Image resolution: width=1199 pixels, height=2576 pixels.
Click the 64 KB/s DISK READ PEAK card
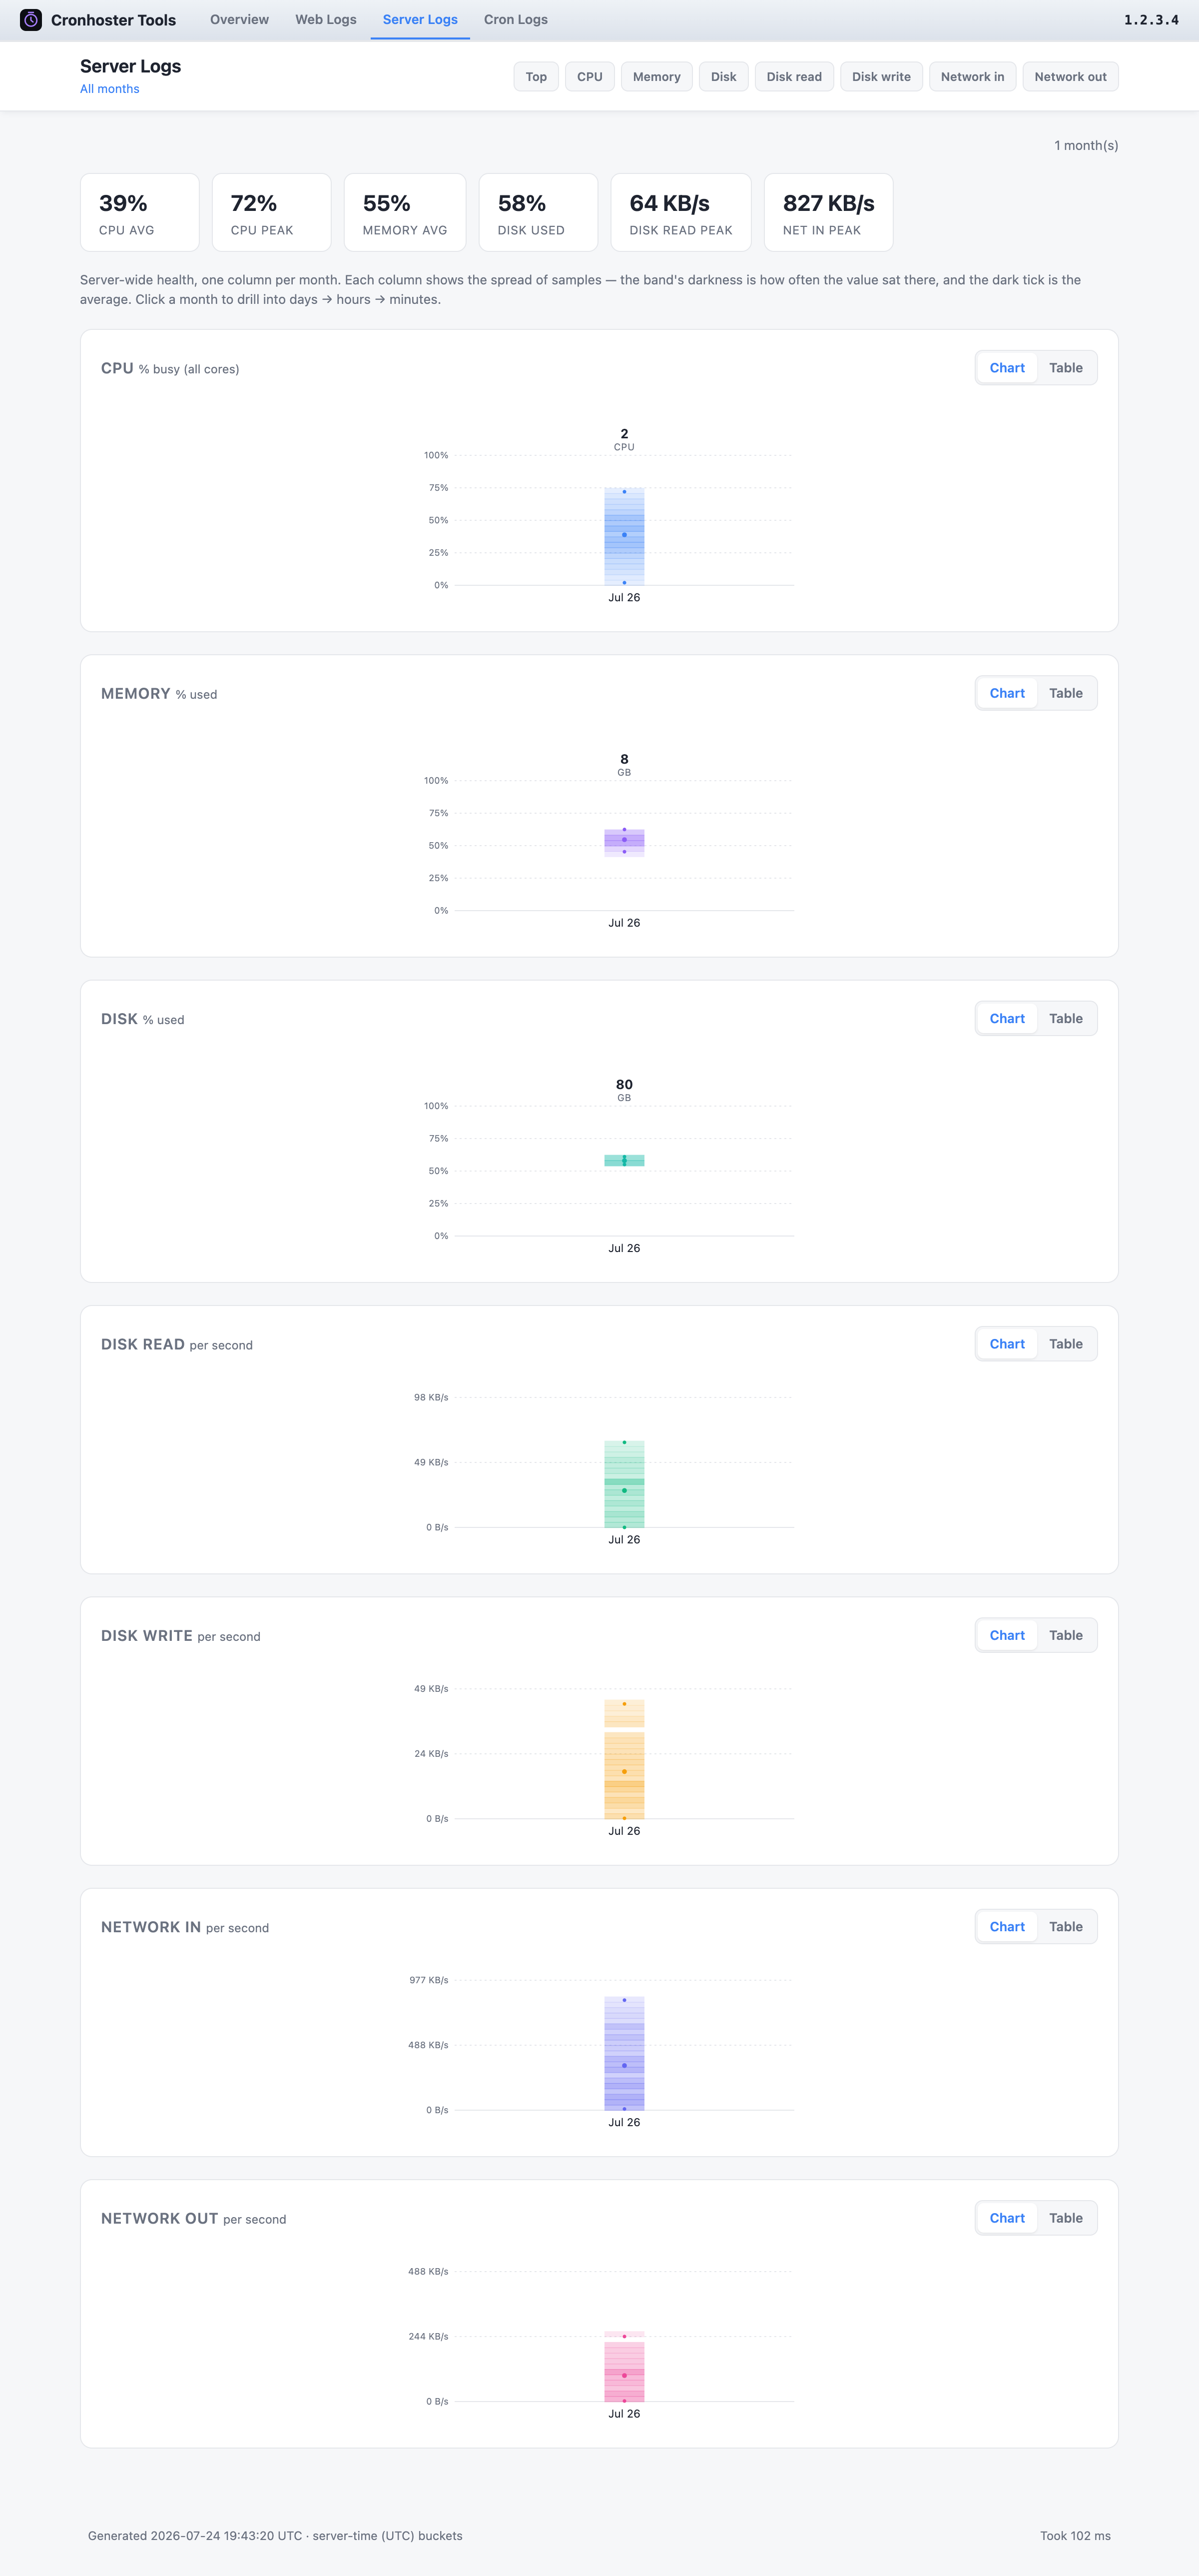coord(680,212)
